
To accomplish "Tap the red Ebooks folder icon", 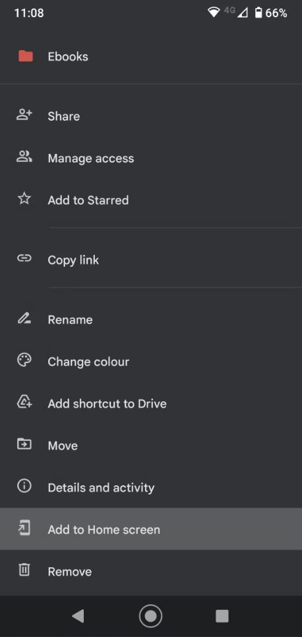I will click(x=25, y=56).
